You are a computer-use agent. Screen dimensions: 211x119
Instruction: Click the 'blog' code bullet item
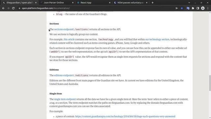(x=59, y=14)
